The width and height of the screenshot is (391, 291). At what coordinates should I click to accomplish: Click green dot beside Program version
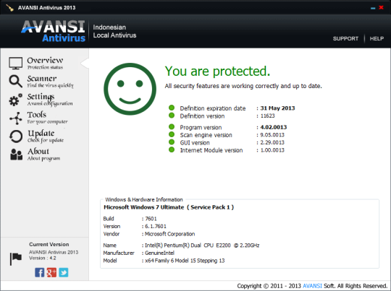coord(172,127)
